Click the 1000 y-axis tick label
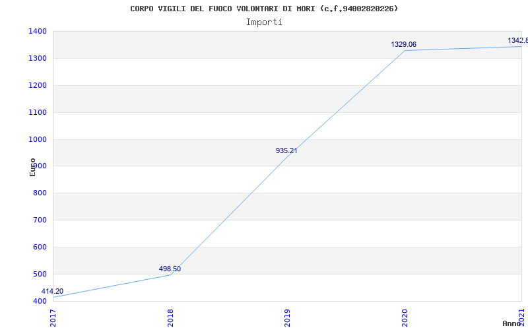The image size is (528, 330). pyautogui.click(x=38, y=139)
